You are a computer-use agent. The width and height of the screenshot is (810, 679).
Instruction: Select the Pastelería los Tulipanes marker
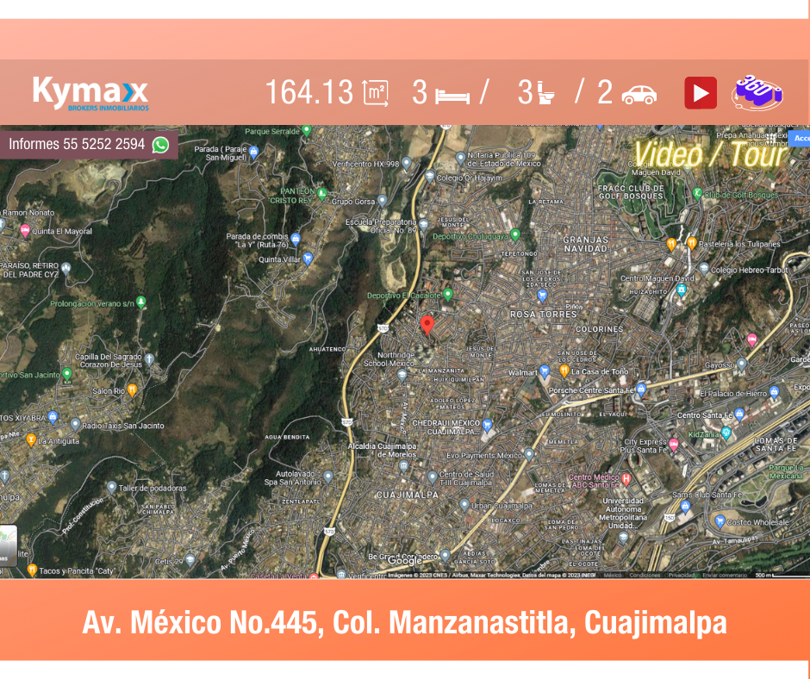[x=692, y=243]
